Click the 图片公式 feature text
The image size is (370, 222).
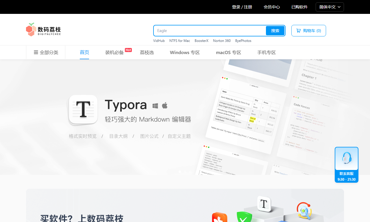pos(149,136)
